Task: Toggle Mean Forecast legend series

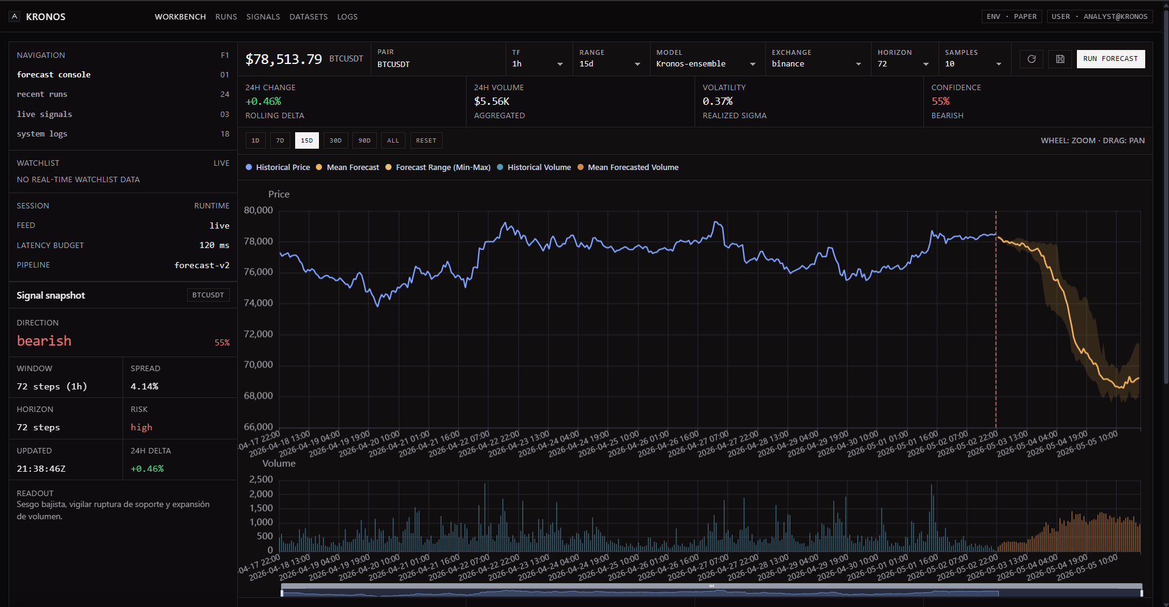Action: coord(348,168)
